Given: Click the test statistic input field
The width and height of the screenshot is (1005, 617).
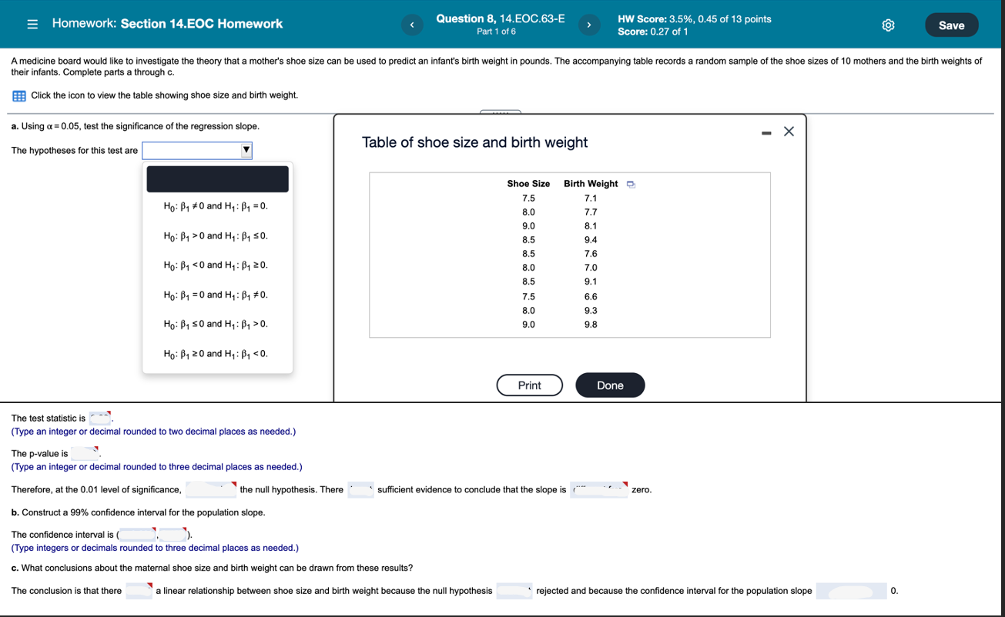Looking at the screenshot, I should (x=99, y=418).
